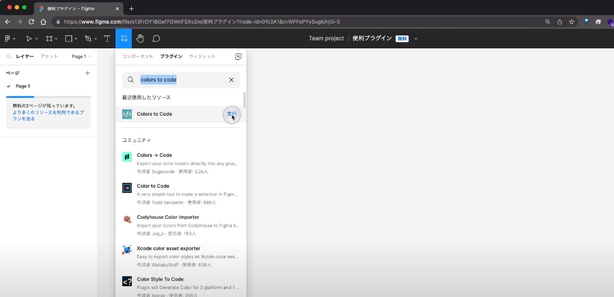Screen dimensions: 614x297
Task: Clear the plugin search field
Action: tap(231, 80)
